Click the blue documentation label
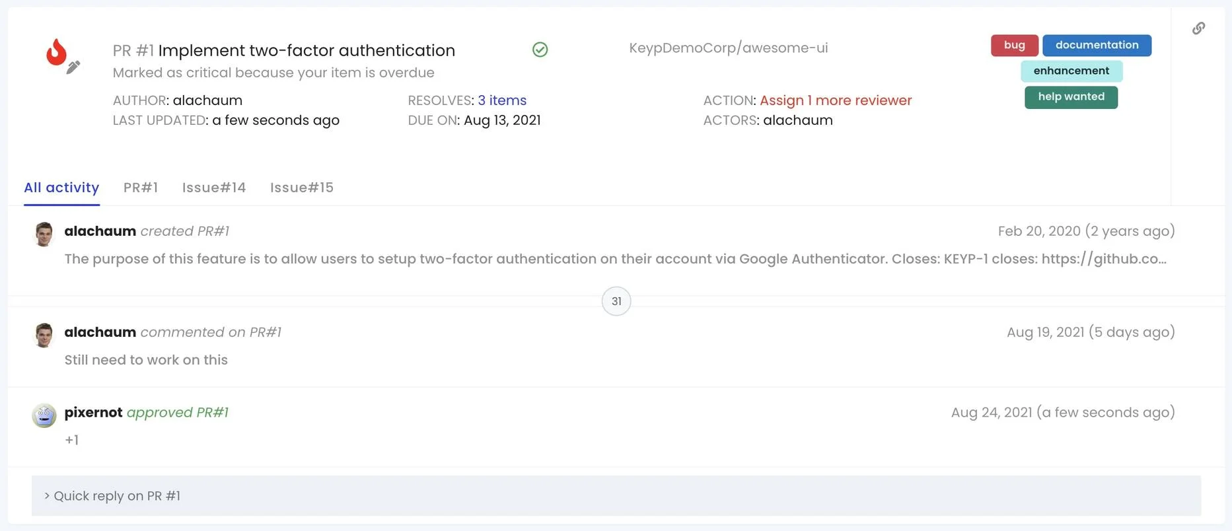1232x531 pixels. (x=1097, y=45)
